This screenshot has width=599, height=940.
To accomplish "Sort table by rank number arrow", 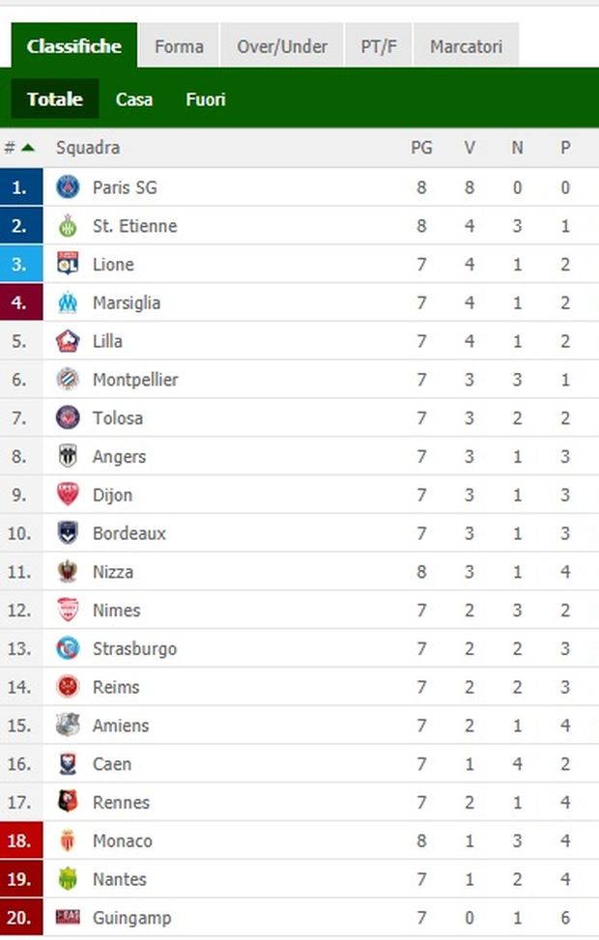I will (x=28, y=148).
